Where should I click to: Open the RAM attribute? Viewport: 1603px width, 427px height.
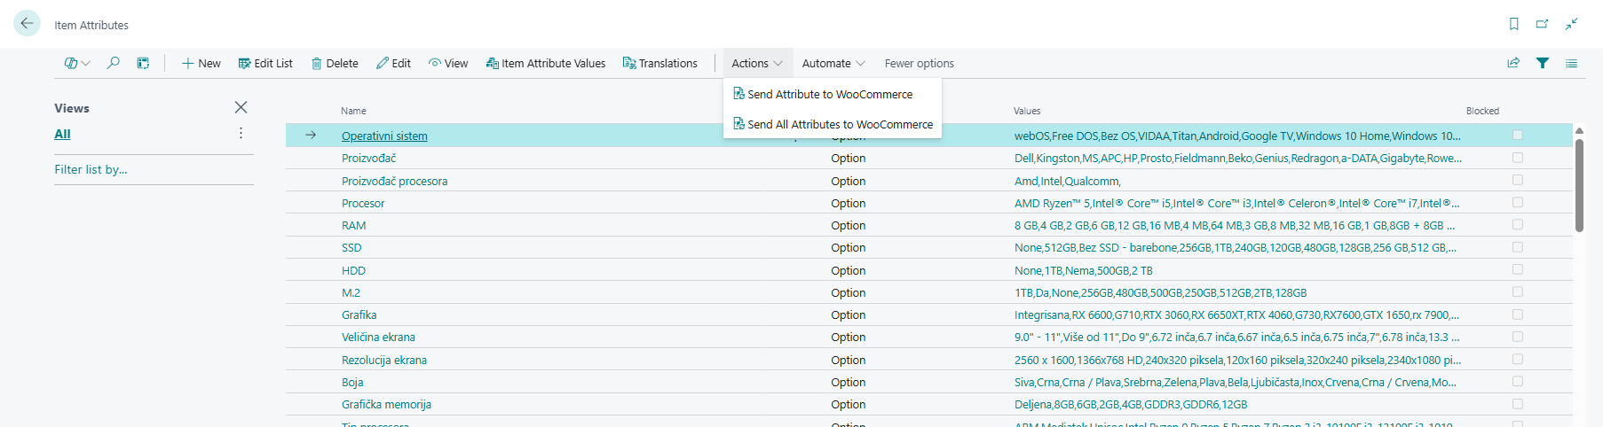353,225
